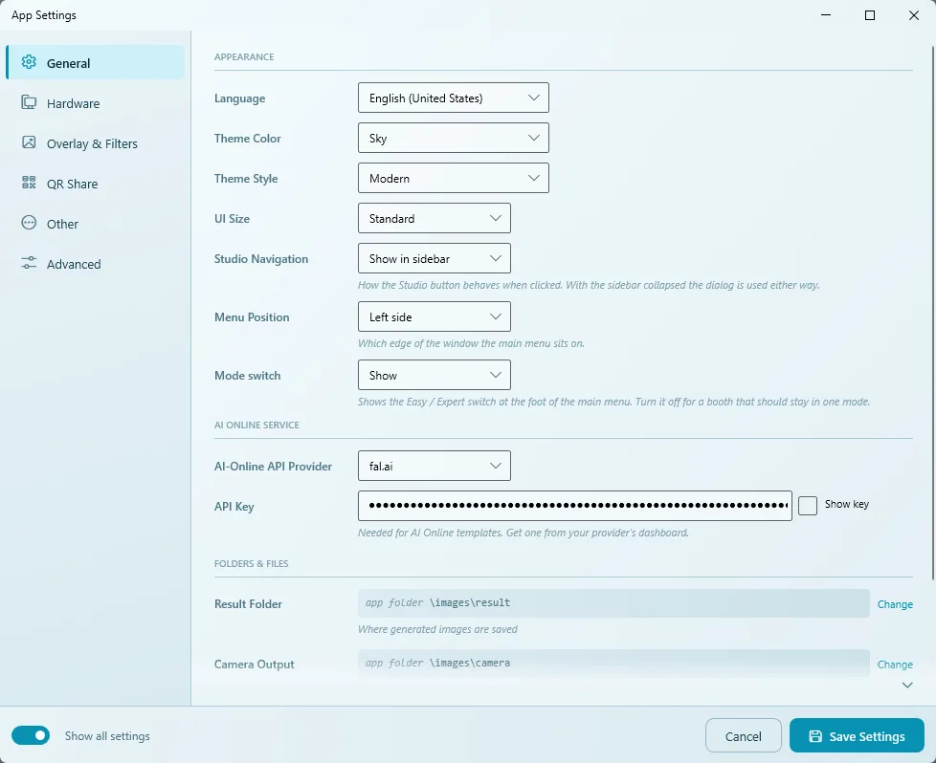Expand the Theme Color dropdown showing Sky
Image resolution: width=936 pixels, height=763 pixels.
click(453, 138)
